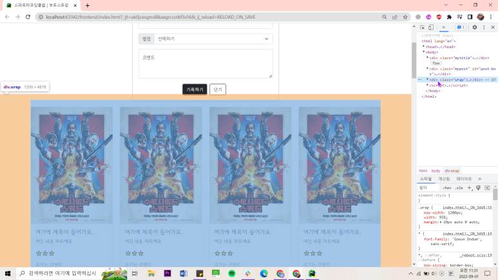
Task: Open the Chrome profile avatar
Action: tap(481, 17)
